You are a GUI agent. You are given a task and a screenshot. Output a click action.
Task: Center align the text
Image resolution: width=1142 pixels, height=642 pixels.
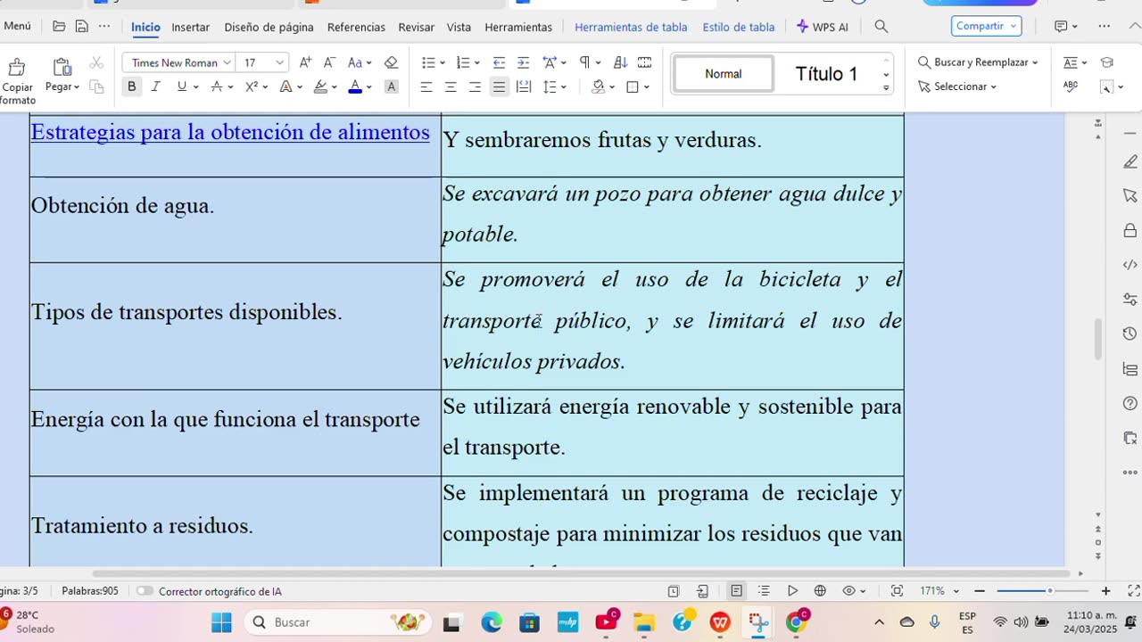(451, 86)
